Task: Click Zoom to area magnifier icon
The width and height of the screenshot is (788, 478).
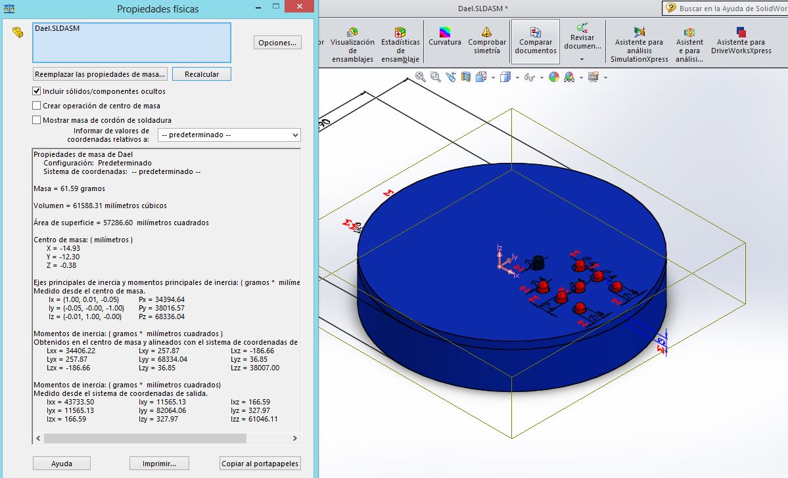Action: 435,77
